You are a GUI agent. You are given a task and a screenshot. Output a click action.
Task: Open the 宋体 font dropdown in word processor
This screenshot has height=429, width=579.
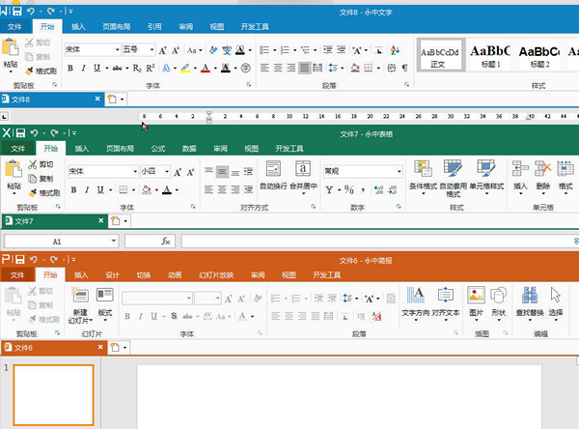point(118,49)
